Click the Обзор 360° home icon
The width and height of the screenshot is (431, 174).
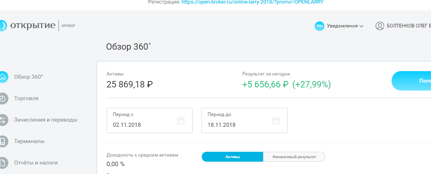3,77
